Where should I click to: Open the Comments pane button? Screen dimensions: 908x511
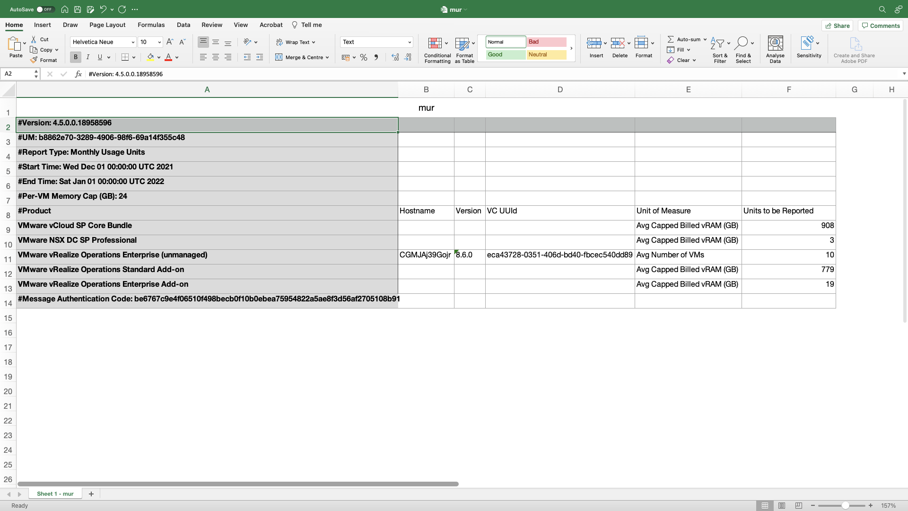(x=880, y=26)
